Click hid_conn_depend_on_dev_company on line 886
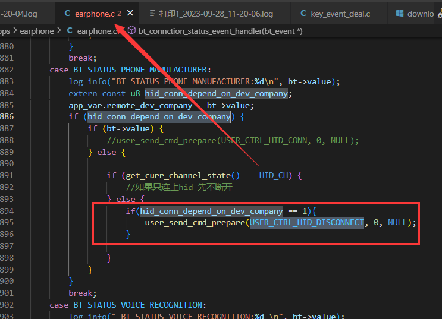The height and width of the screenshot is (319, 442). coord(159,116)
